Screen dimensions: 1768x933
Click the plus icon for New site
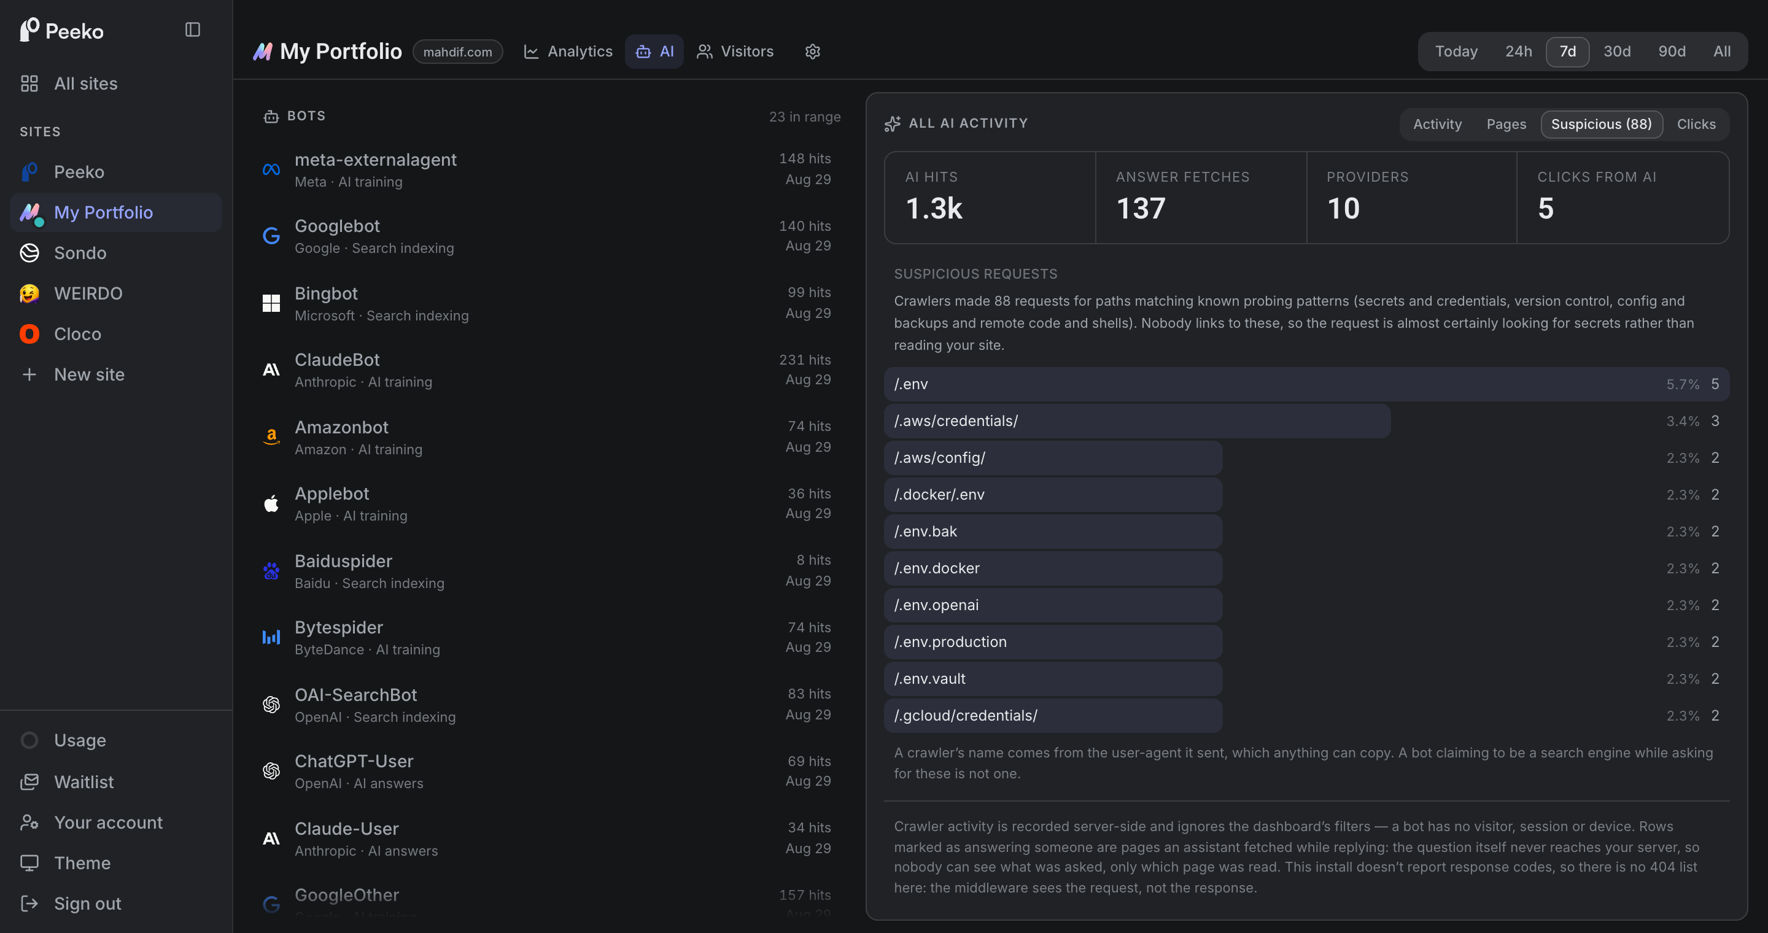29,374
